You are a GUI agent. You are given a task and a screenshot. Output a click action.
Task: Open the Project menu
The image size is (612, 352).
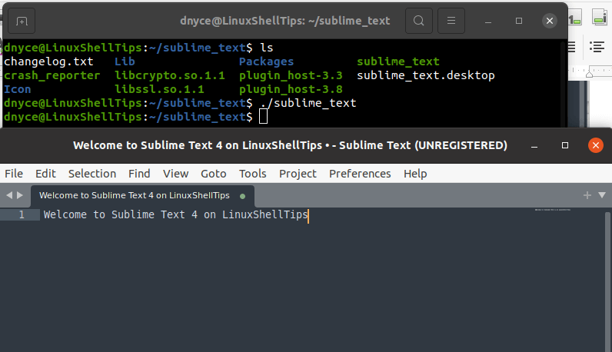[x=298, y=174]
